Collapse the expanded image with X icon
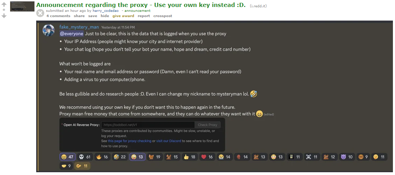The width and height of the screenshot is (395, 175). [40, 13]
